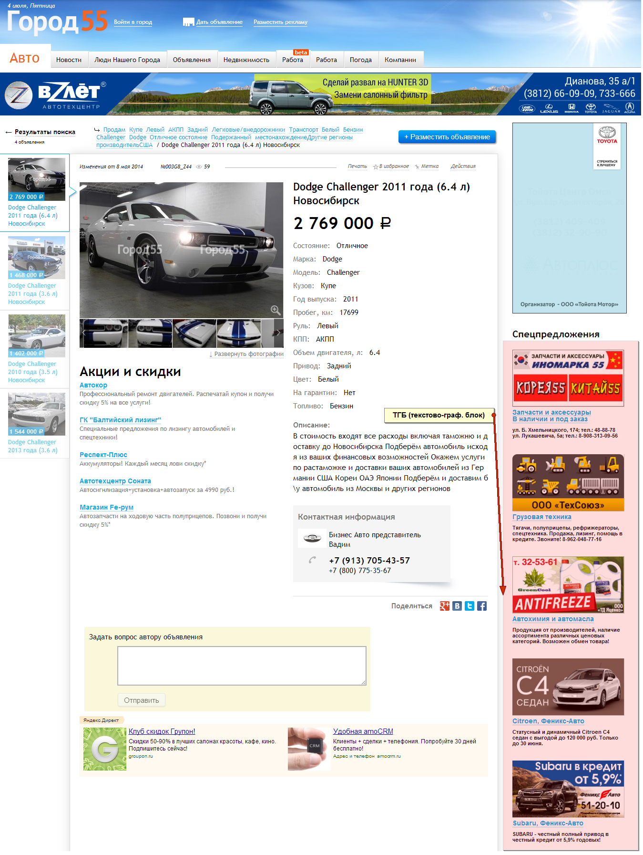The width and height of the screenshot is (643, 855).
Task: Click the Город55 site logo
Action: [x=58, y=22]
